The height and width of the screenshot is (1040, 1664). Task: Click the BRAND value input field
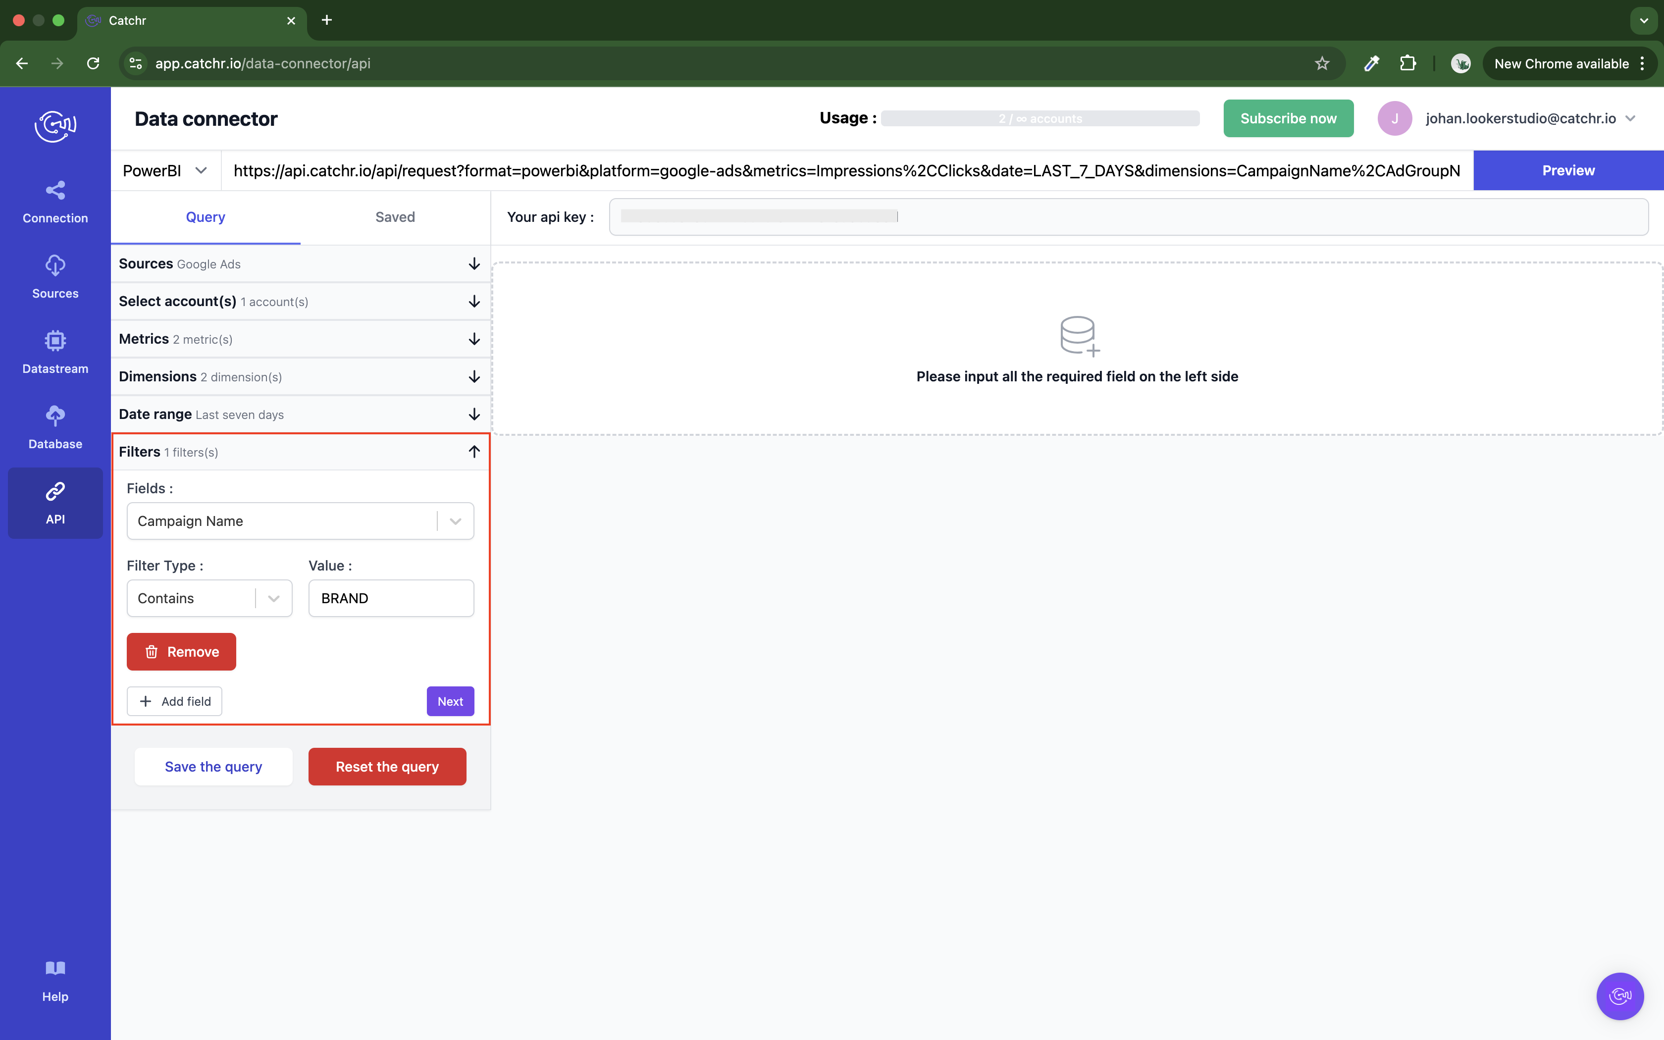tap(391, 598)
